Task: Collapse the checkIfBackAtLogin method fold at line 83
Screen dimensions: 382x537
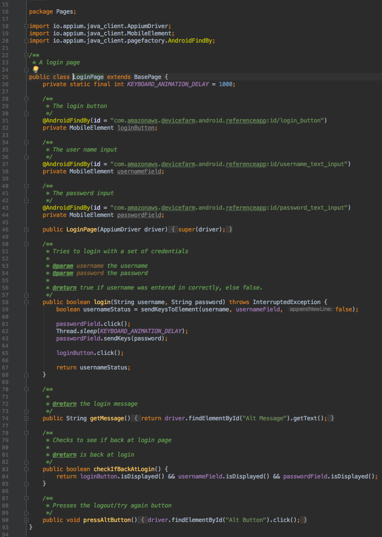Action: point(26,469)
